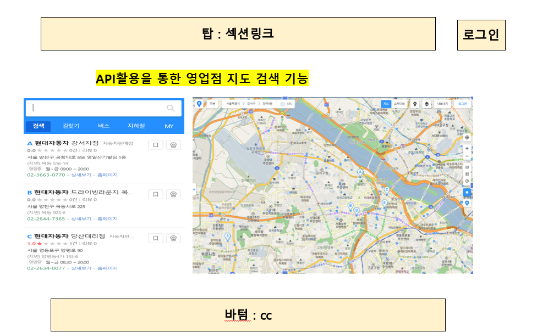Click the blue location pin icon at map top-left
537x332 pixels.
pyautogui.click(x=199, y=104)
